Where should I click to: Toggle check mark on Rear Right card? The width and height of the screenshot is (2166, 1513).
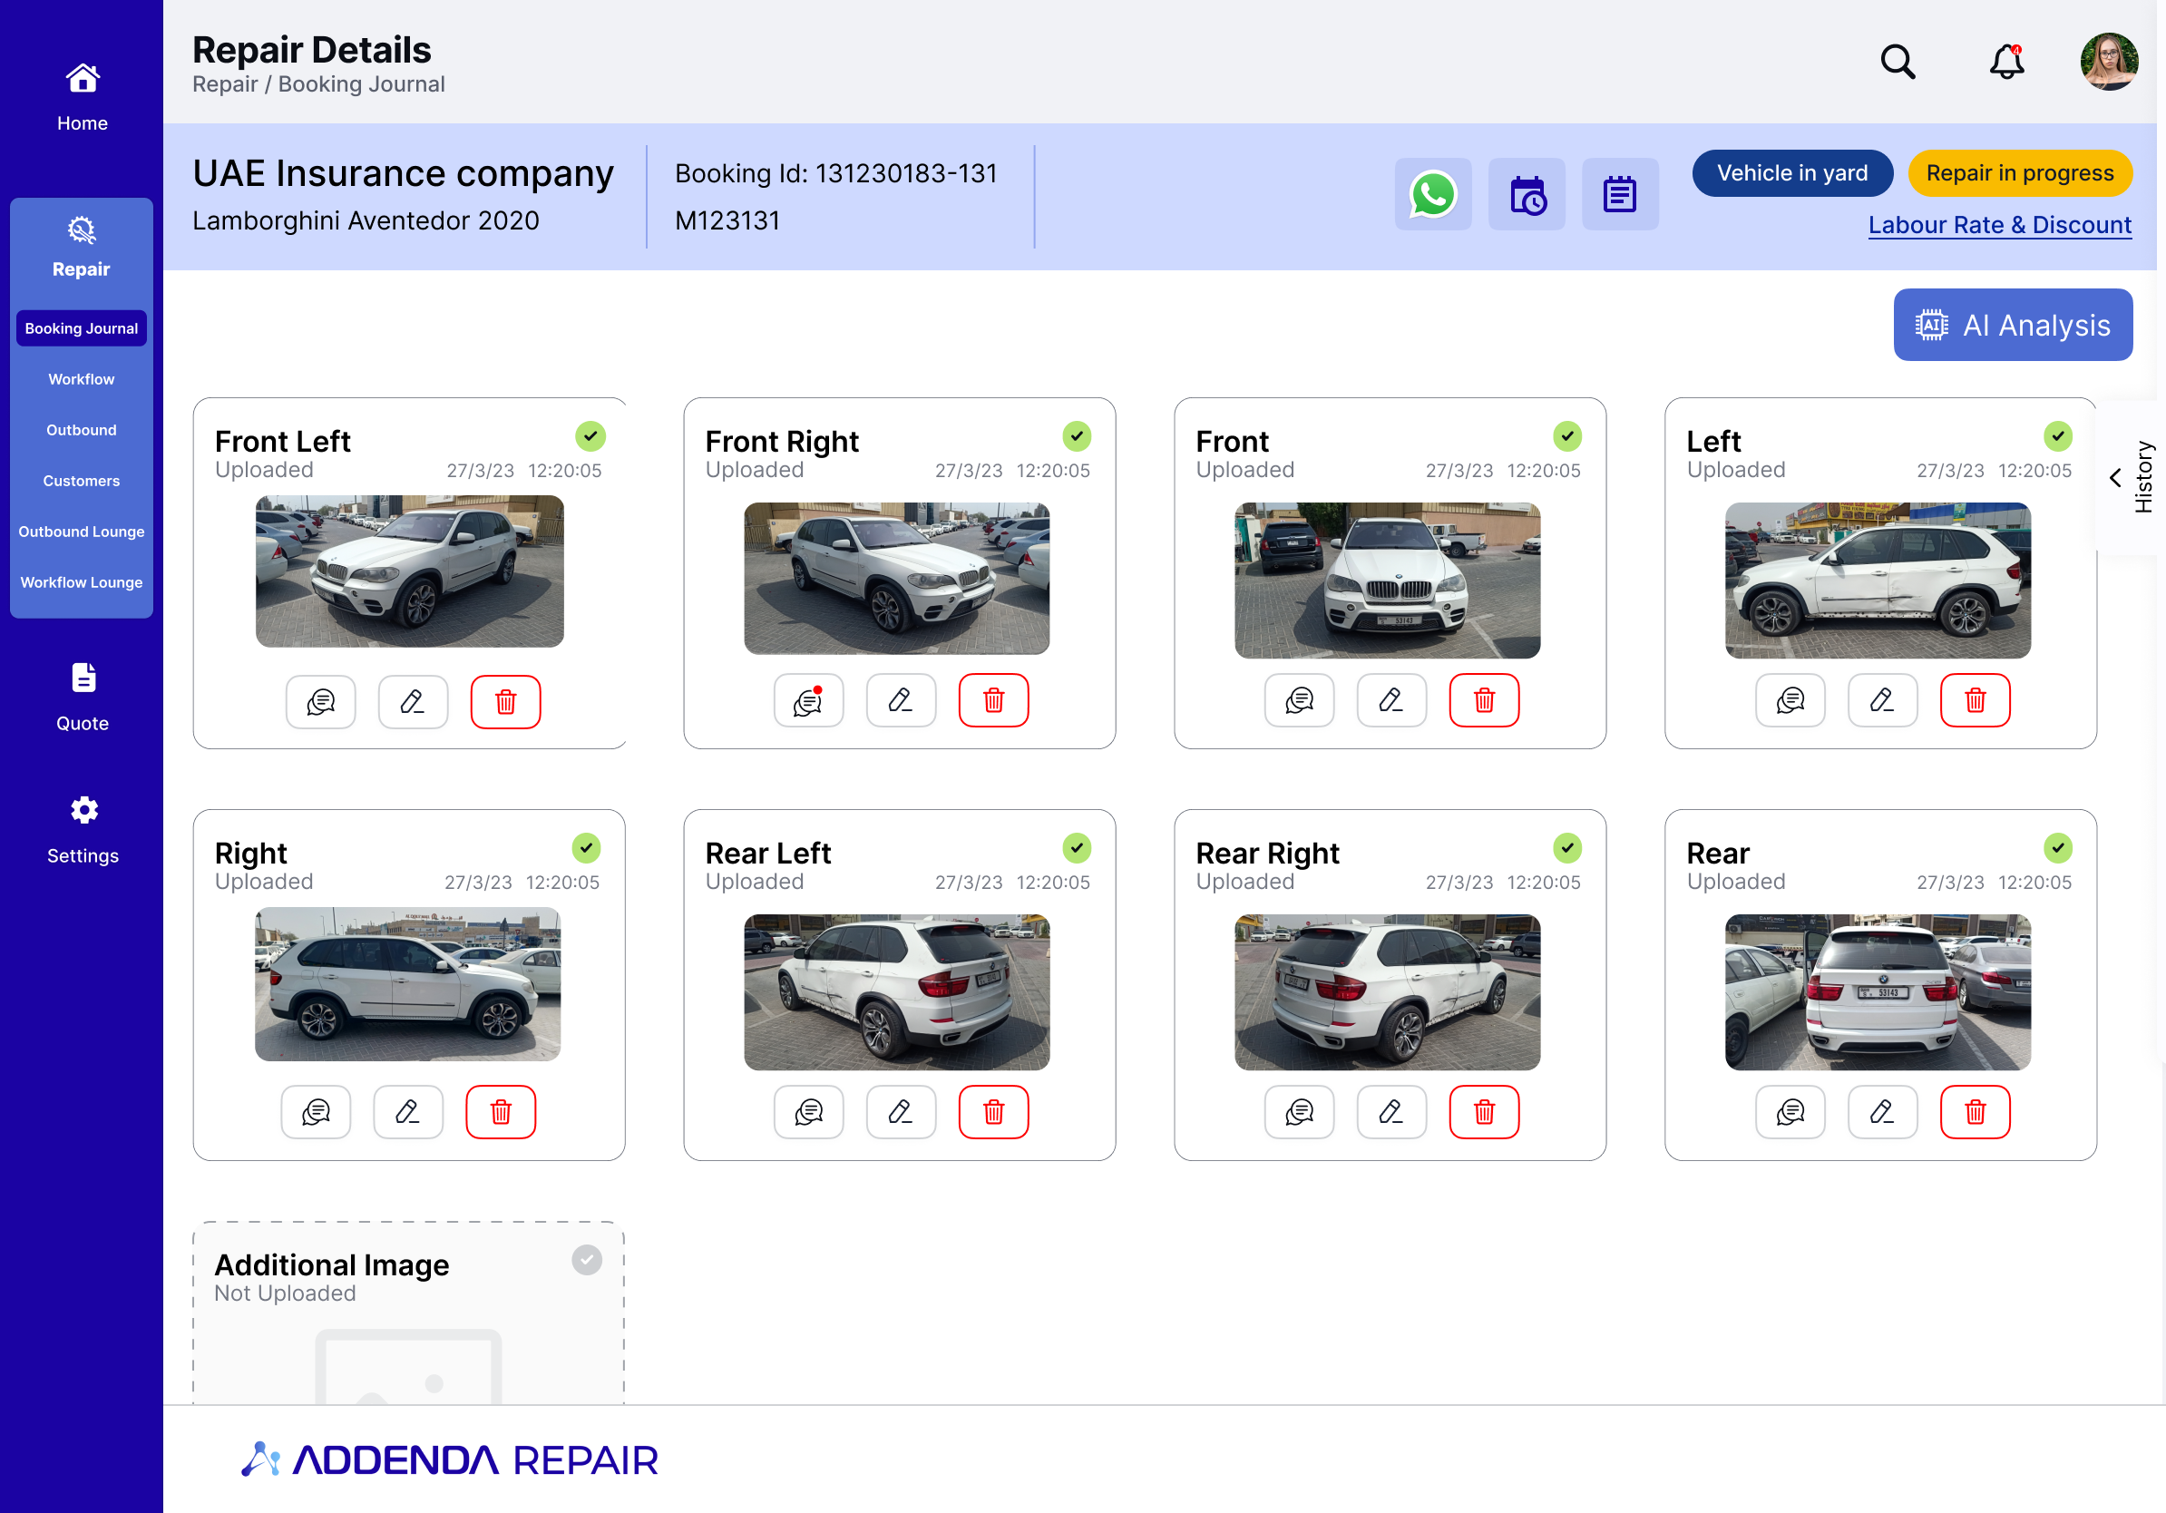click(1567, 848)
